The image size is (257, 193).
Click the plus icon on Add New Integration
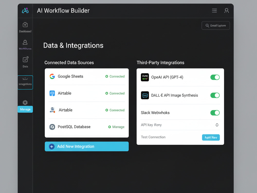[x=52, y=147]
